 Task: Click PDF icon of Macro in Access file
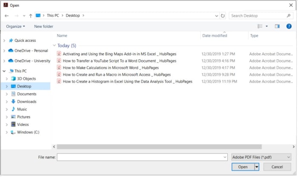point(59,75)
